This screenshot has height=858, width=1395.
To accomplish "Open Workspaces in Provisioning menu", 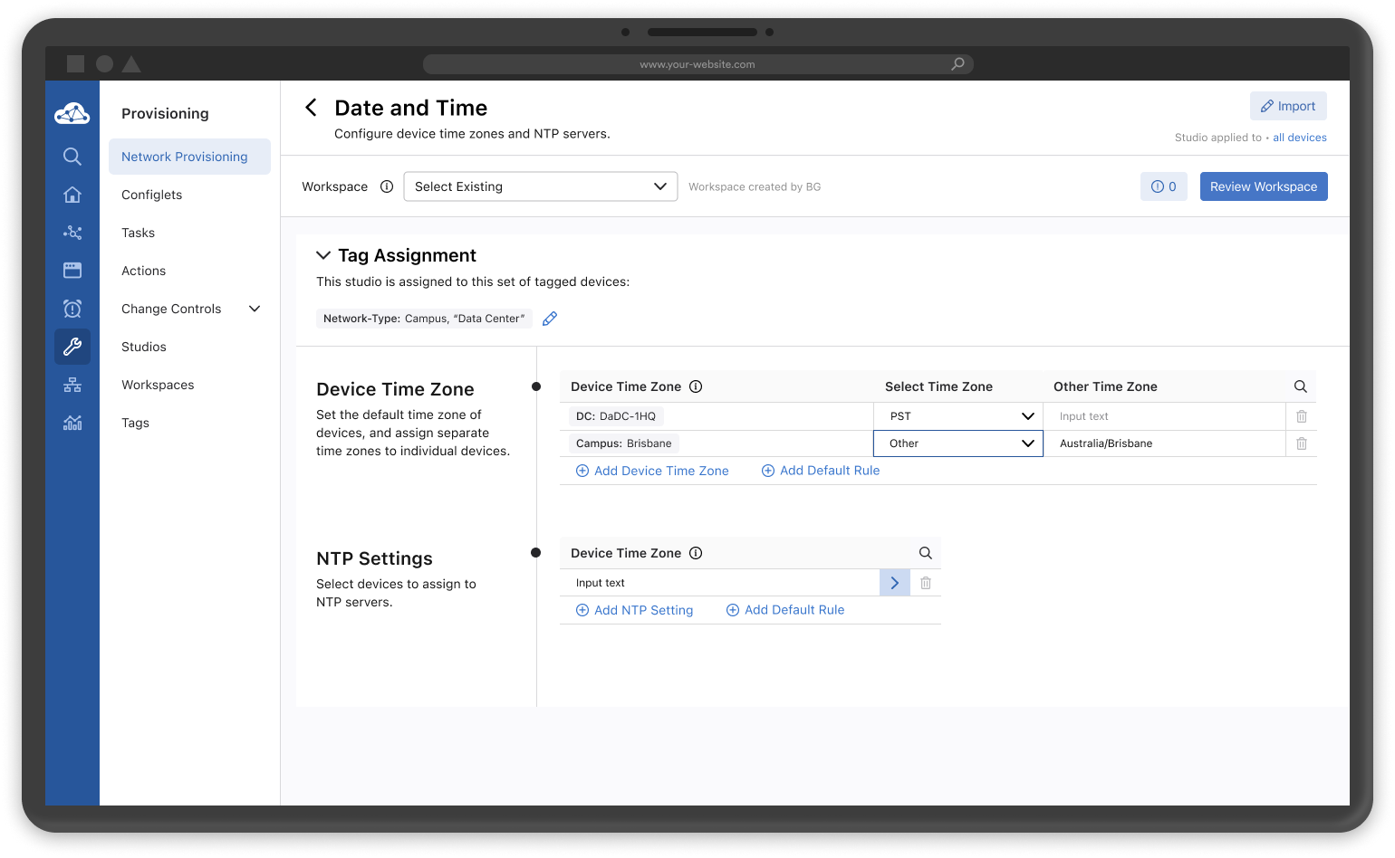I will [x=159, y=385].
